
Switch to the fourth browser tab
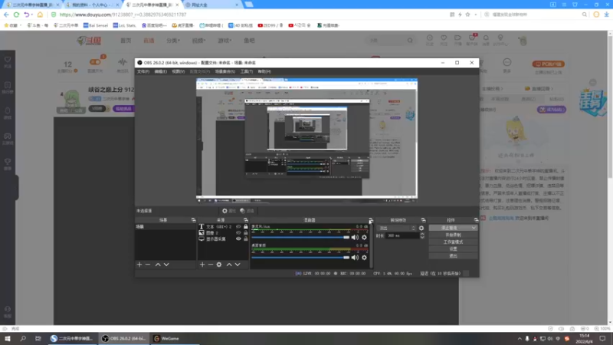pos(211,5)
